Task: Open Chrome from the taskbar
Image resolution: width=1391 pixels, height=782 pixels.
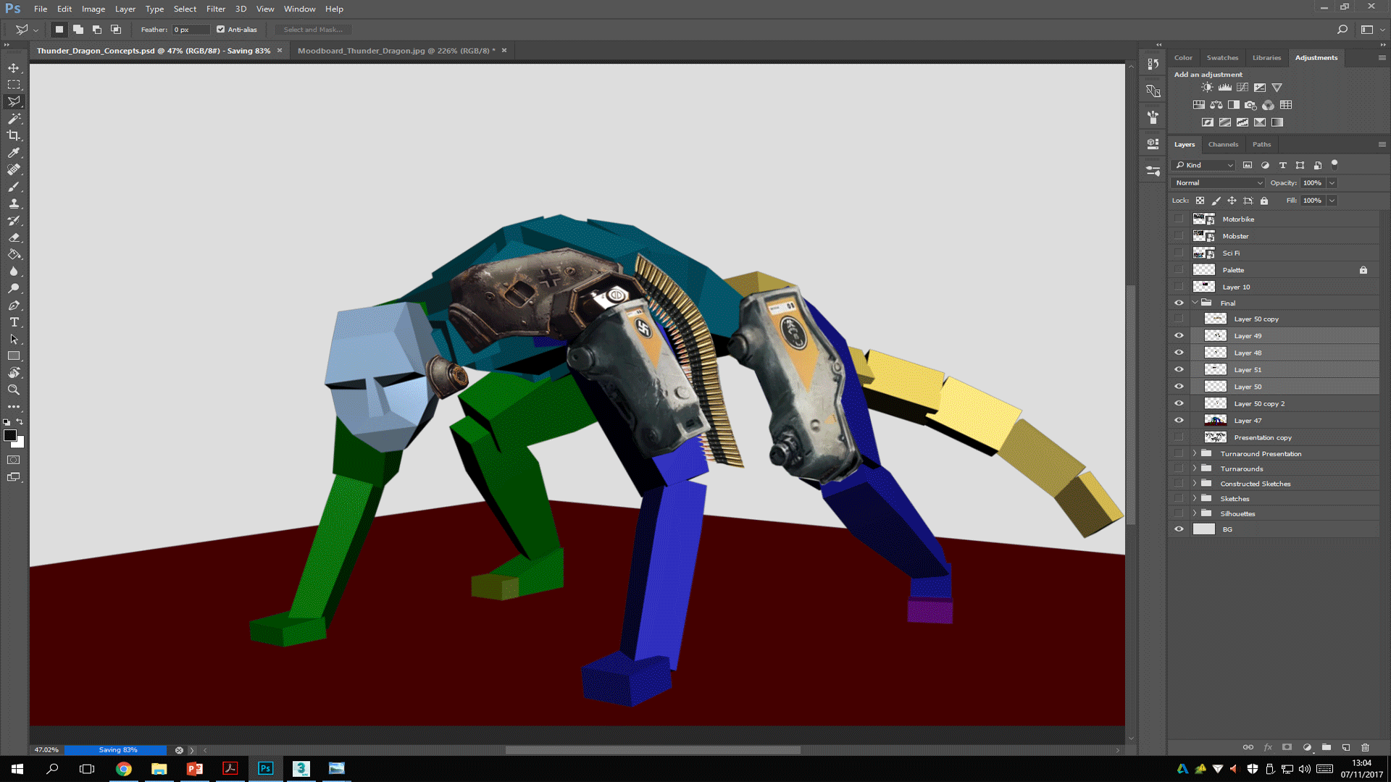Action: 124,769
